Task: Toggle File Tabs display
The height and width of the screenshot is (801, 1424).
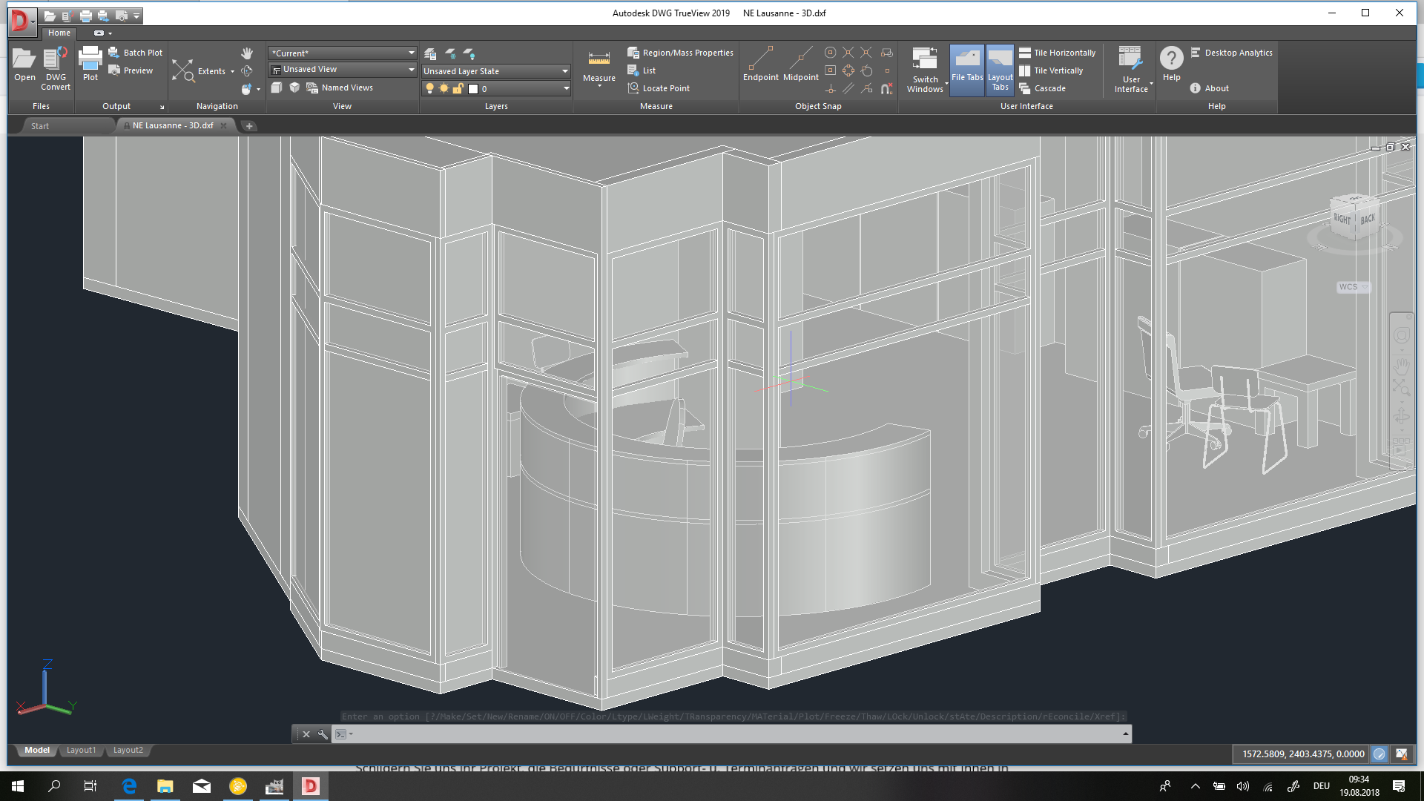Action: coord(966,68)
